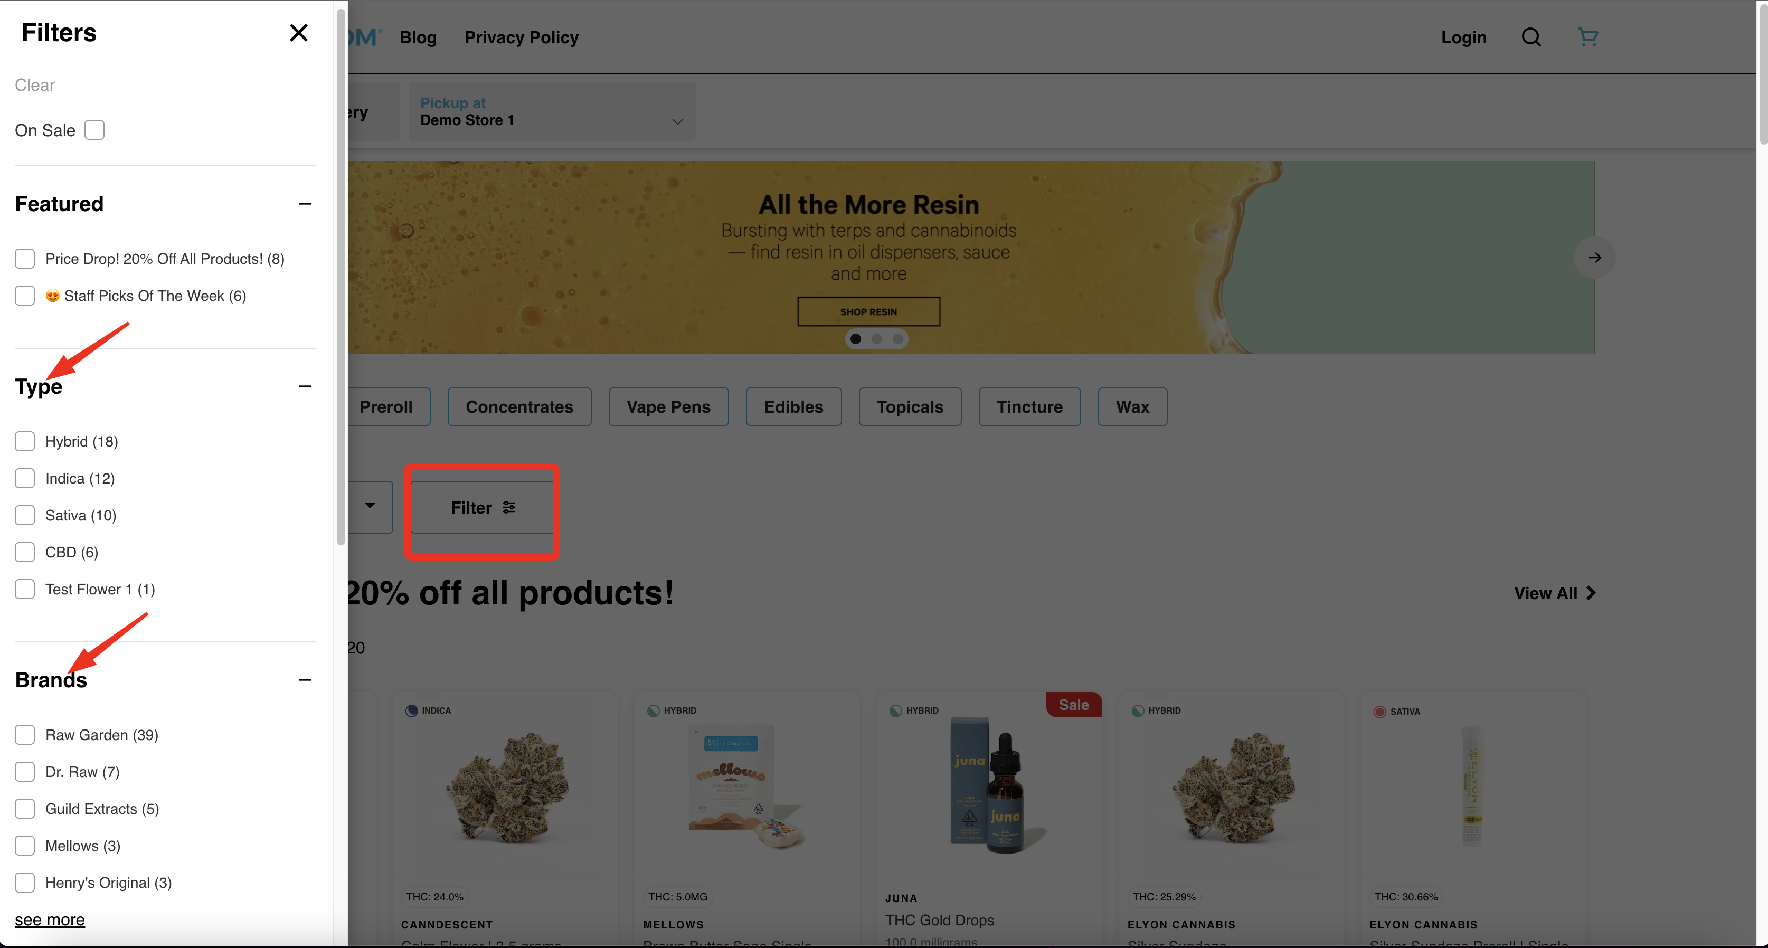This screenshot has width=1768, height=948.
Task: Open the THC Gold Drops product thumbnail
Action: coord(989,786)
